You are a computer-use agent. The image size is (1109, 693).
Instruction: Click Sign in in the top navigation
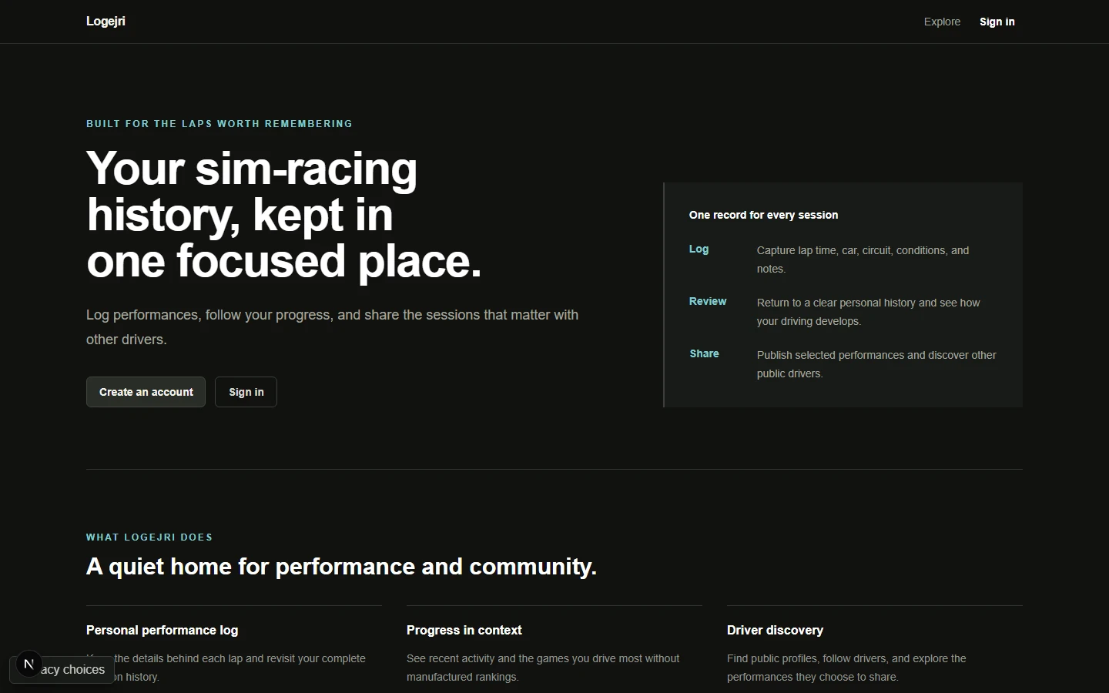997,22
